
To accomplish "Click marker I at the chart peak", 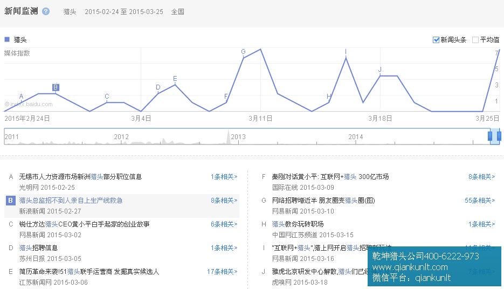I will click(x=346, y=52).
